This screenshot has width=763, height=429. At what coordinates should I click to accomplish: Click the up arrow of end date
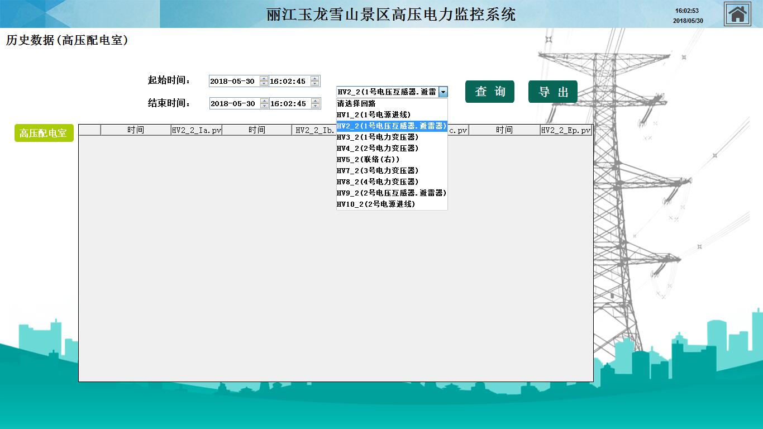(264, 101)
